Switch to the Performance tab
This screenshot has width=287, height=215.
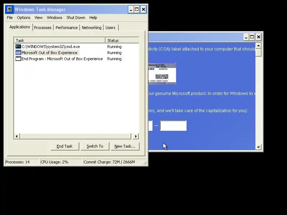tap(67, 28)
